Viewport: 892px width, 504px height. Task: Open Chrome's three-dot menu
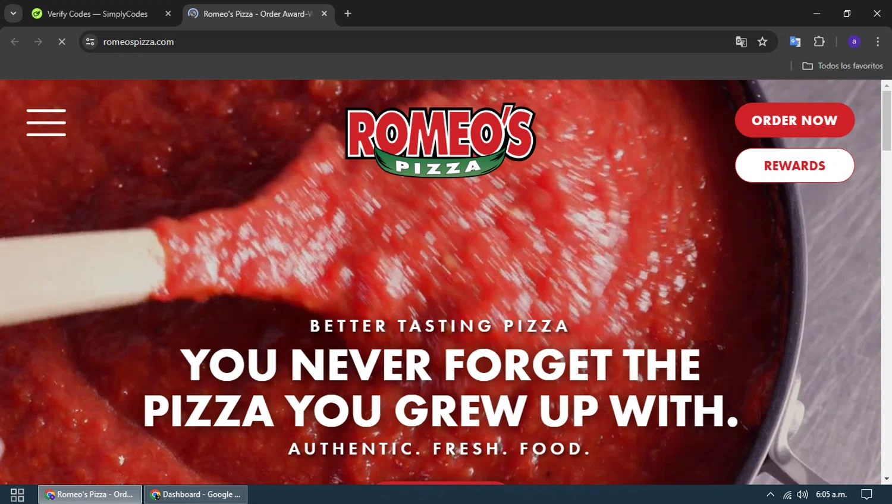pos(878,42)
